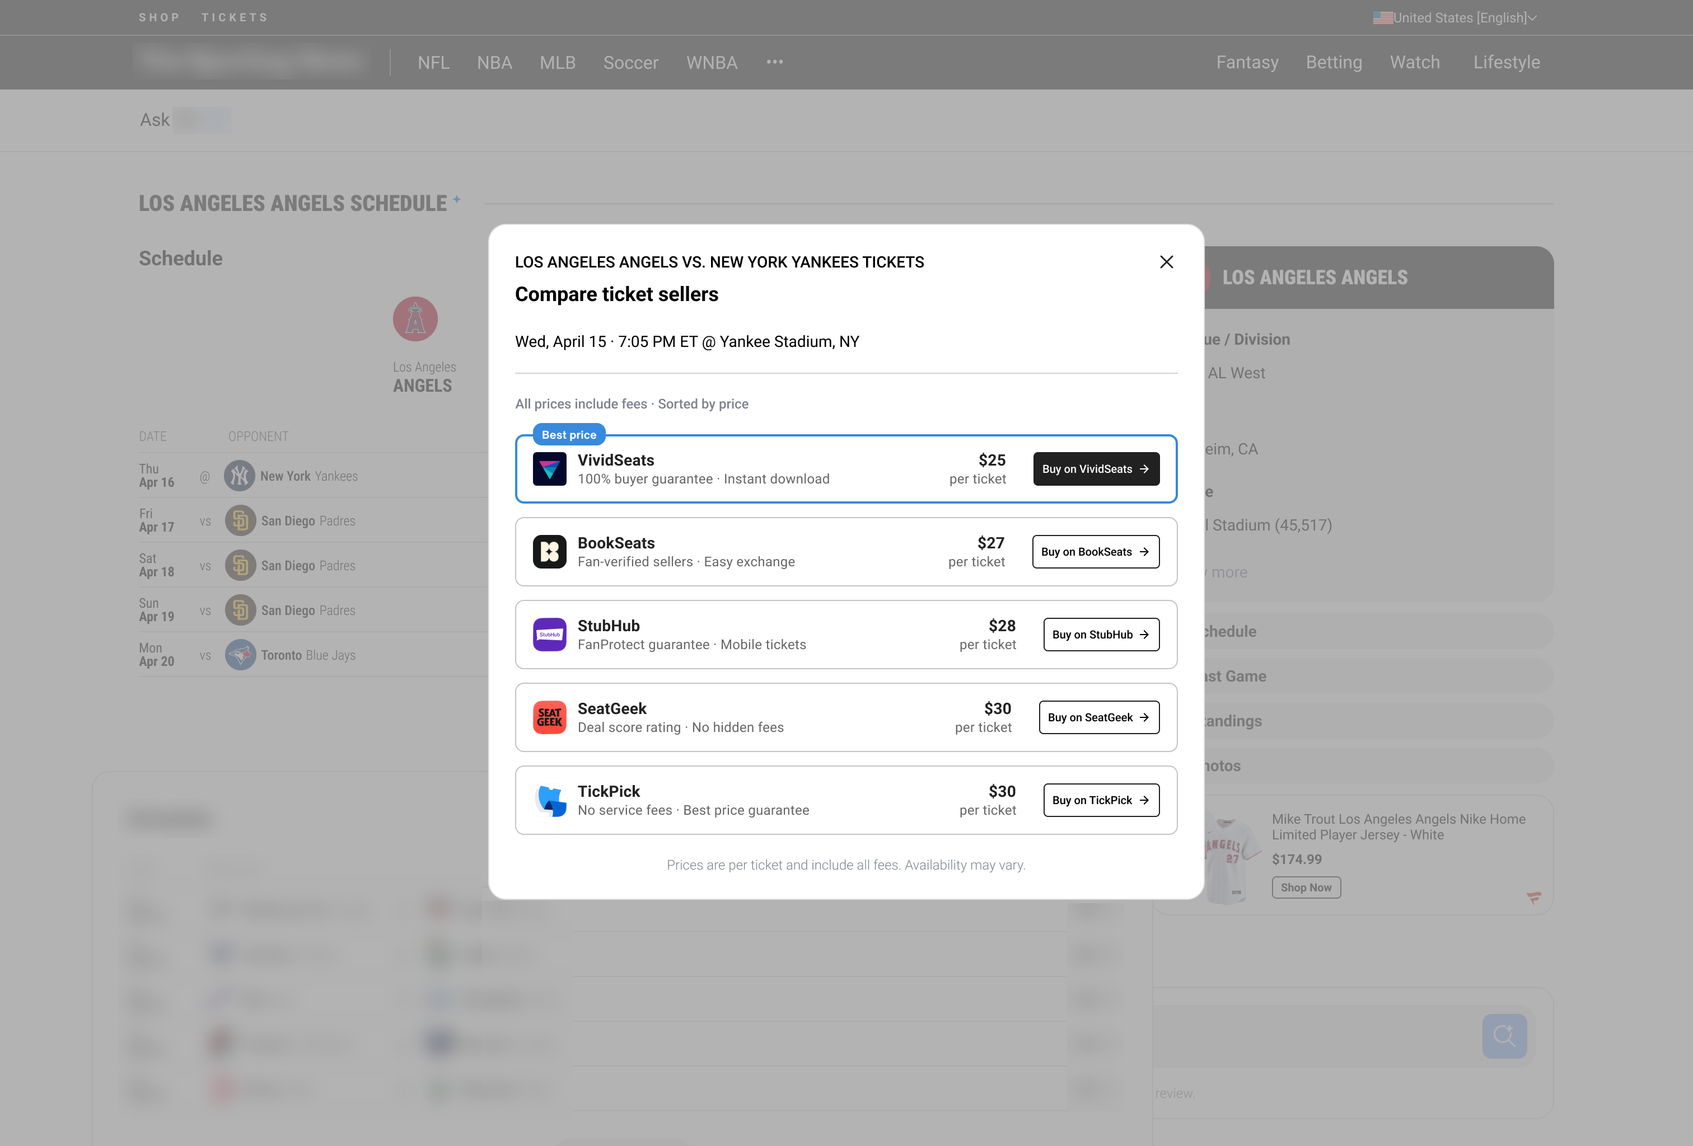Click the Mike Trout jersey title link

pyautogui.click(x=1399, y=827)
